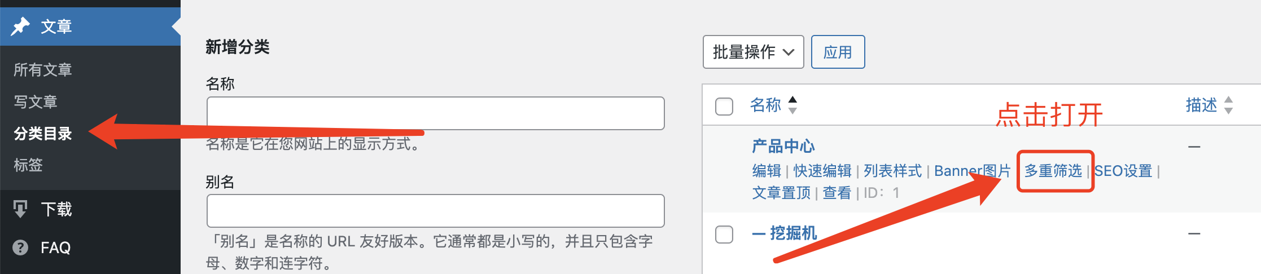
Task: Toggle the select-all checkbox in table header
Action: (724, 106)
